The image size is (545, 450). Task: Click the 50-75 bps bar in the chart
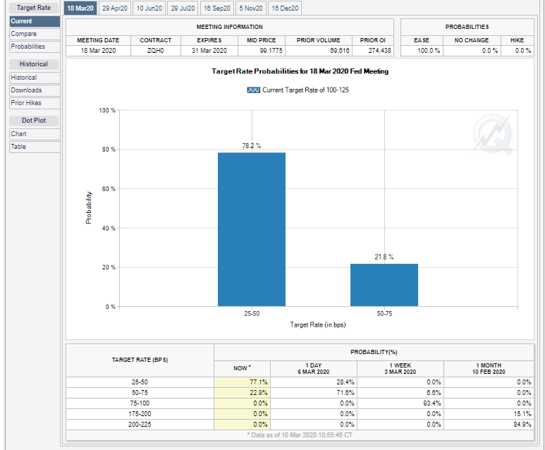coord(384,284)
